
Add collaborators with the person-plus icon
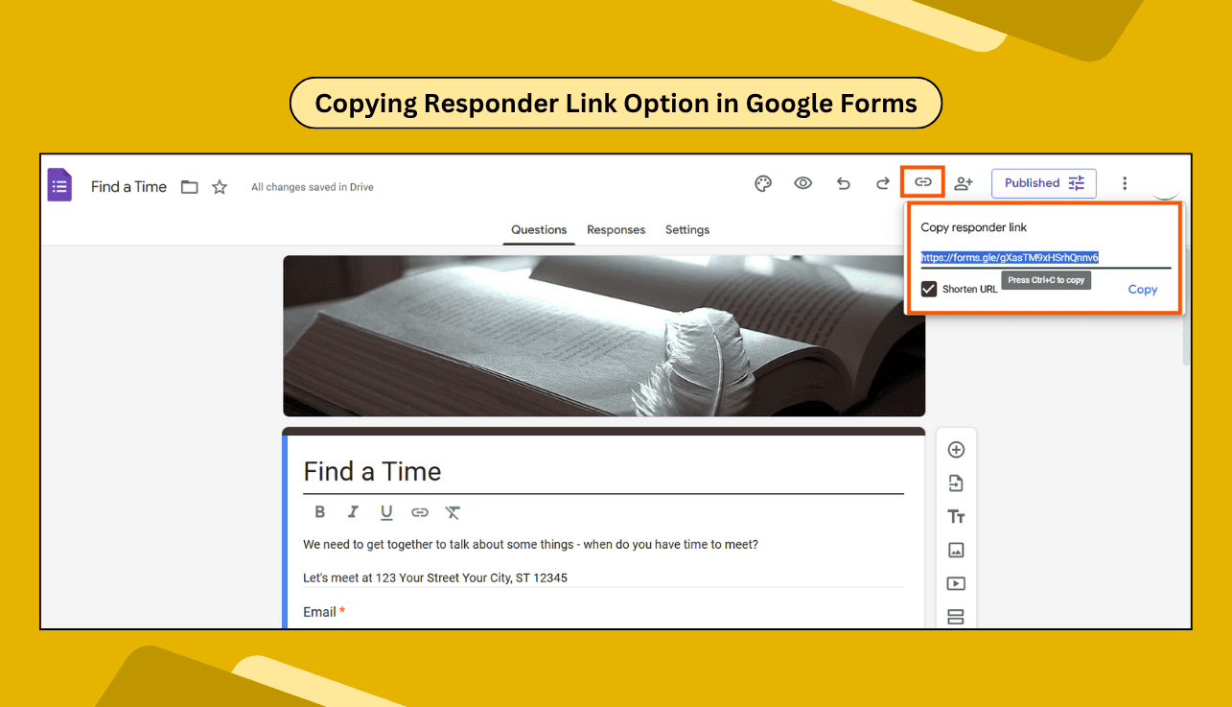pos(963,182)
